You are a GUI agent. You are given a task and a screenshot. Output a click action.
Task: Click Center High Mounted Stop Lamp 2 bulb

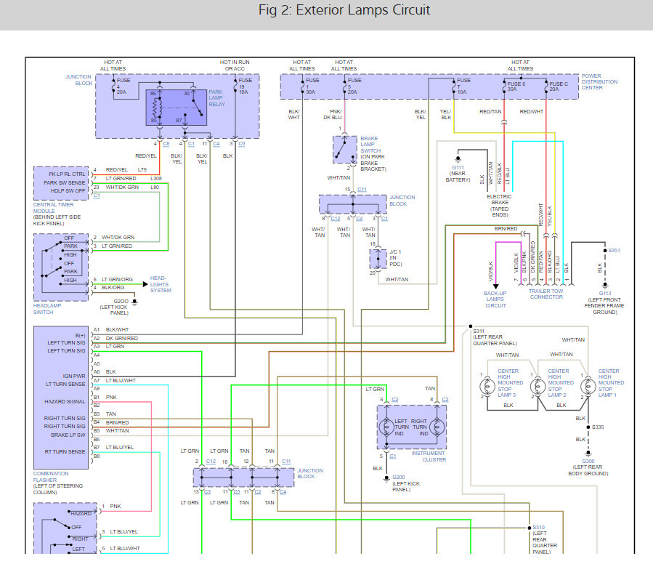[x=538, y=386]
